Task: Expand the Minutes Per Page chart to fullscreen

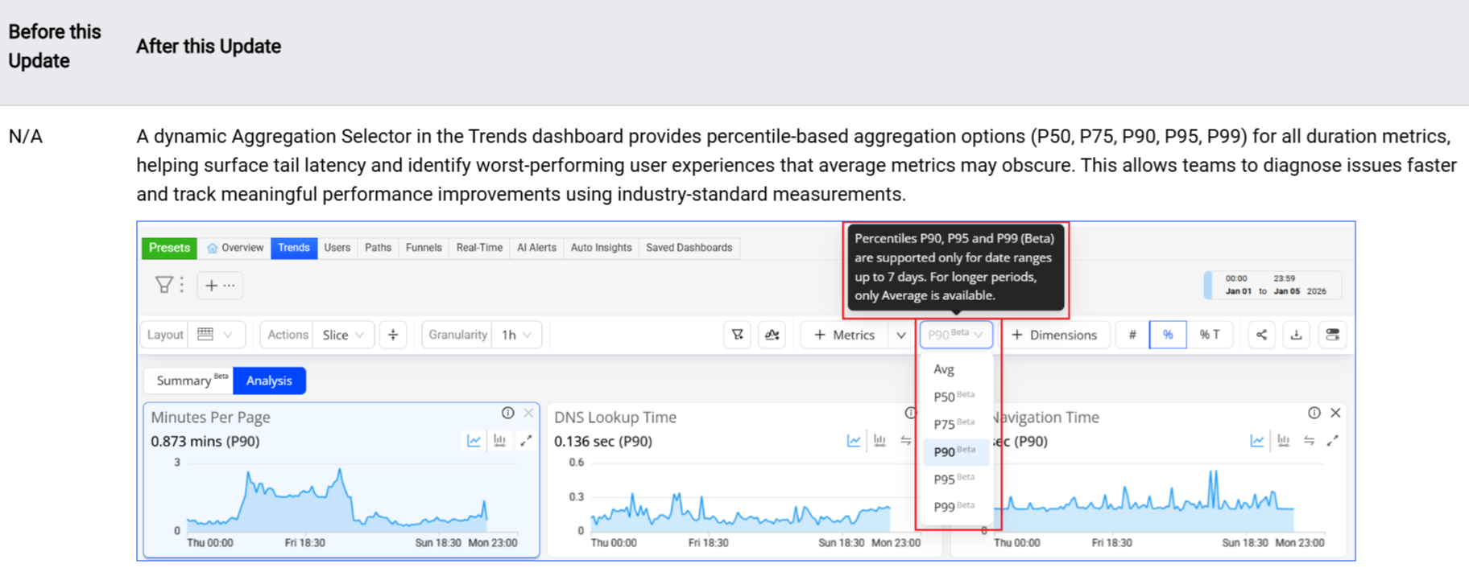Action: pyautogui.click(x=526, y=441)
